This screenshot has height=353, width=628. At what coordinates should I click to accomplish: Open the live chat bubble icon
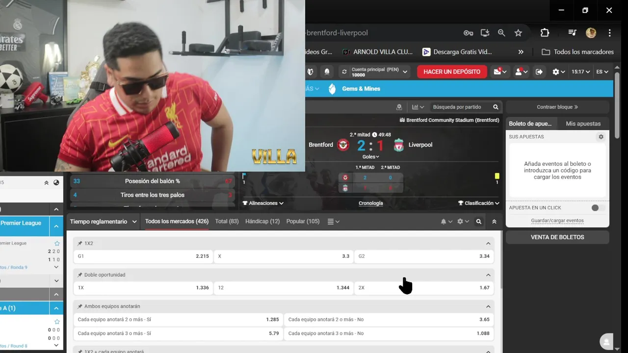(x=607, y=342)
